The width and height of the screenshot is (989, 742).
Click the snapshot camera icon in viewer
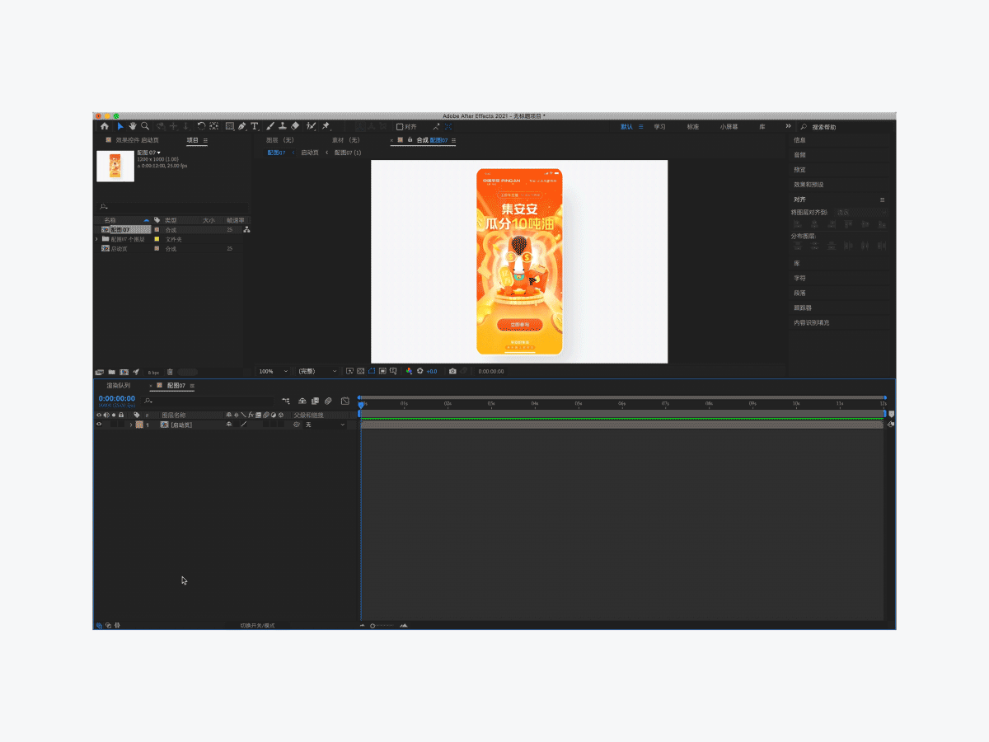[x=452, y=371]
